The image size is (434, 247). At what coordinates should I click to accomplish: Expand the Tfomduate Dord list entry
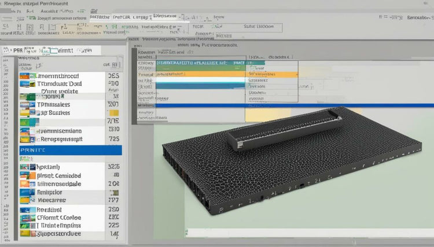point(60,84)
